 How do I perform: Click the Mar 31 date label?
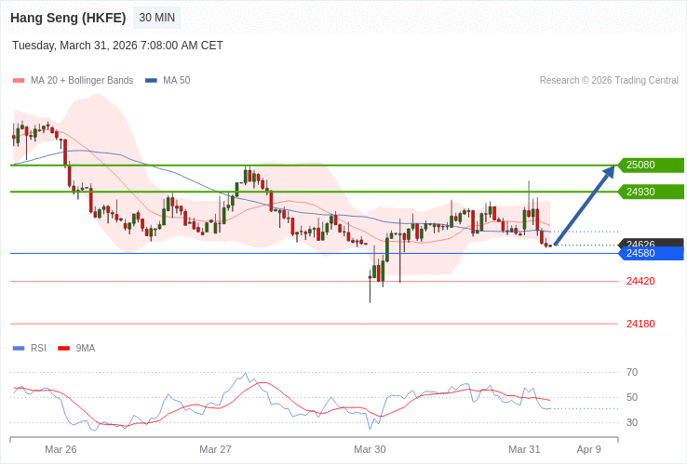coord(524,450)
